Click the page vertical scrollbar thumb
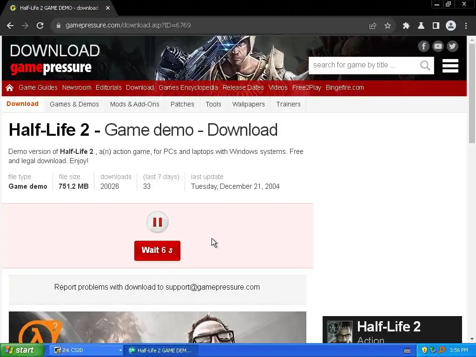 click(x=472, y=93)
